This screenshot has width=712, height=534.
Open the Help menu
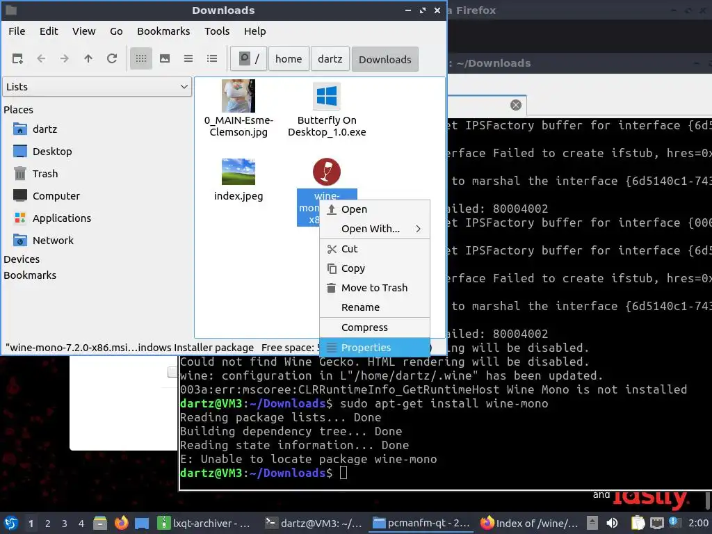click(254, 31)
